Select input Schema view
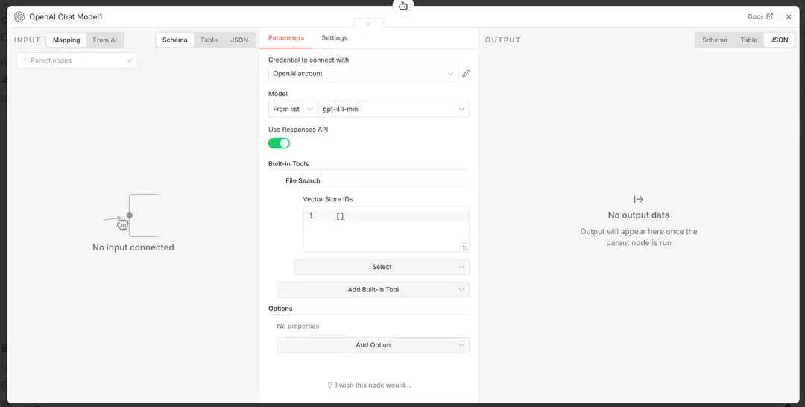This screenshot has height=407, width=805. click(175, 40)
